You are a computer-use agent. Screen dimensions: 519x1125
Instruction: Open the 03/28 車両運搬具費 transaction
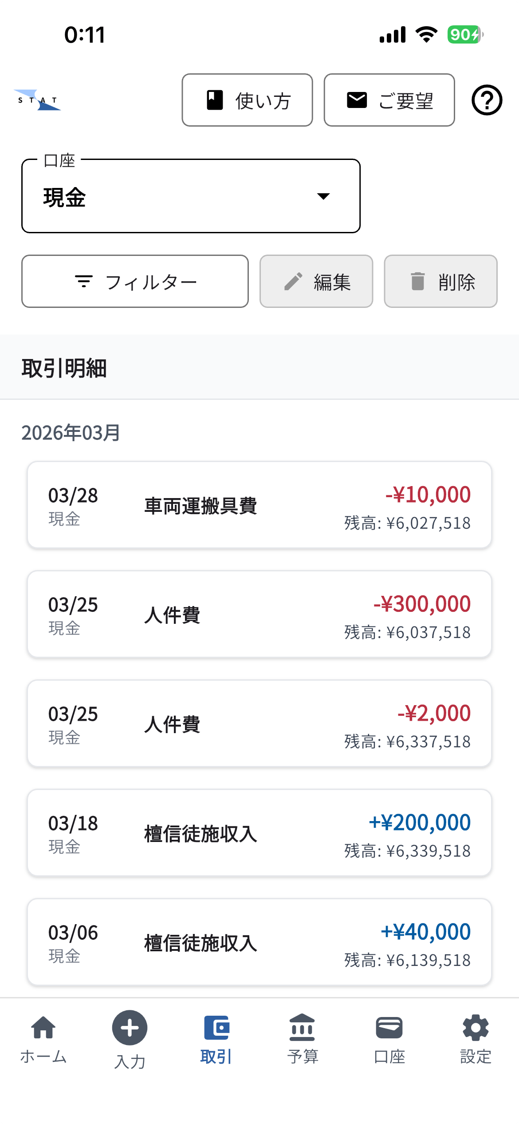pyautogui.click(x=259, y=505)
